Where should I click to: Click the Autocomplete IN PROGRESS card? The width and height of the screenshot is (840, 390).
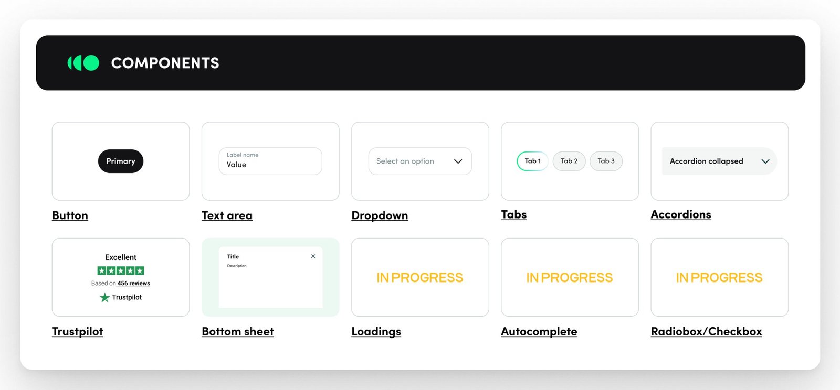(570, 277)
